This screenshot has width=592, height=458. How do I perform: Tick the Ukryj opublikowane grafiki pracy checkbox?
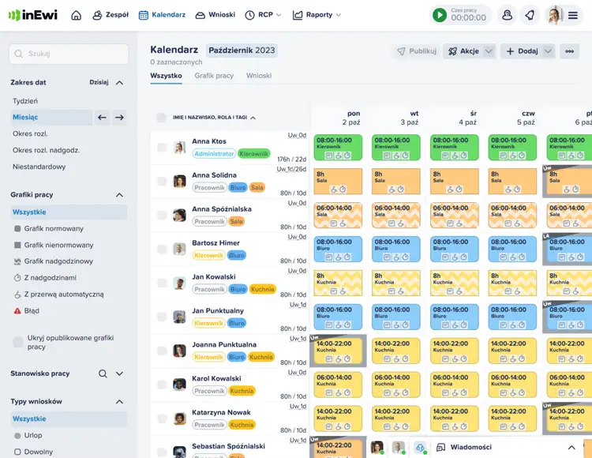18,342
